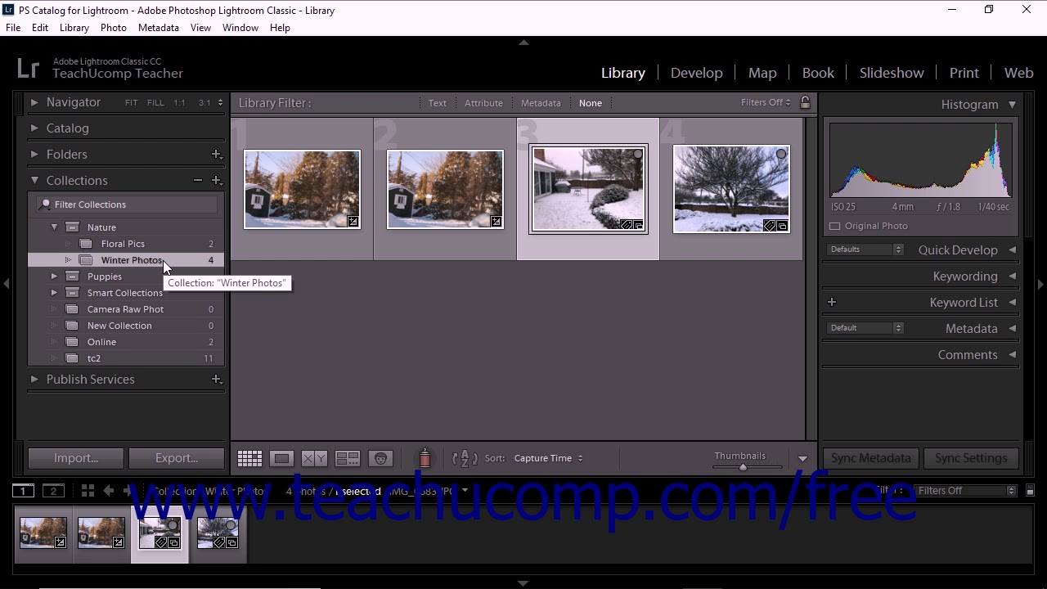1047x589 pixels.
Task: Open toolbar content dropdown triangle
Action: click(x=802, y=459)
